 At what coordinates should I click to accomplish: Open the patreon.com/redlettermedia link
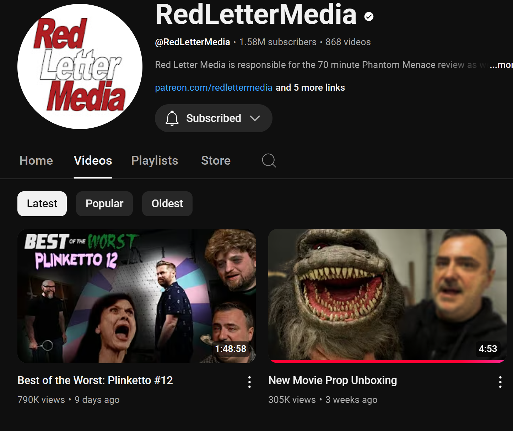[x=214, y=87]
